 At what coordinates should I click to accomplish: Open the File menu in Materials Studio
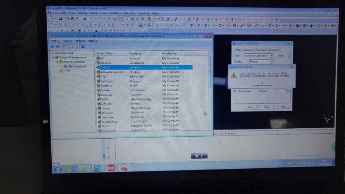55,13
